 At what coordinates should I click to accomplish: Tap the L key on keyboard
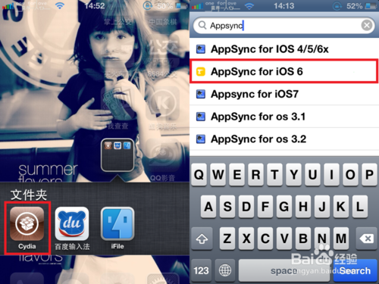click(x=360, y=207)
